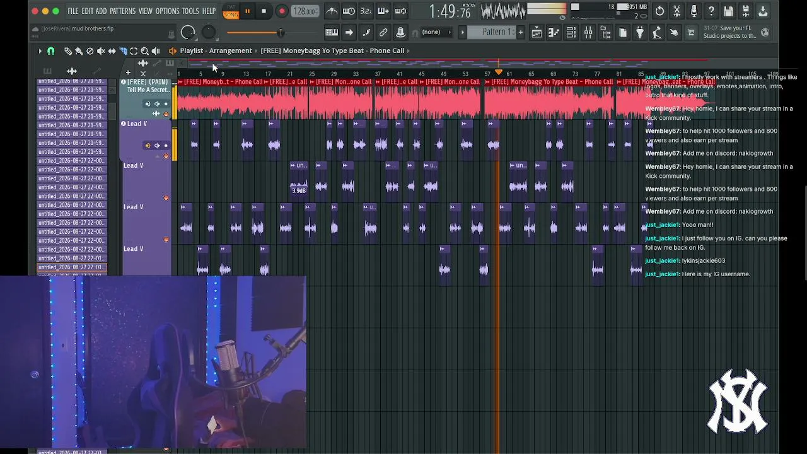Click the undo history icon
Screen dimensions: 807x454
[x=659, y=11]
